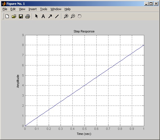Click the x-axis tick label 0.2

point(49,129)
